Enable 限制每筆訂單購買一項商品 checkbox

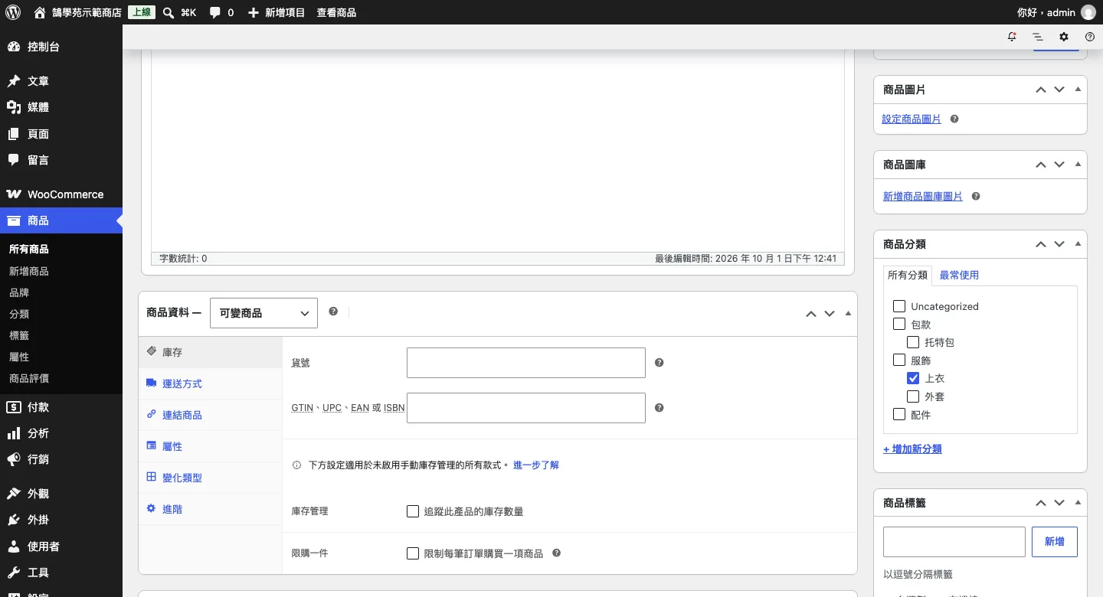(x=413, y=553)
